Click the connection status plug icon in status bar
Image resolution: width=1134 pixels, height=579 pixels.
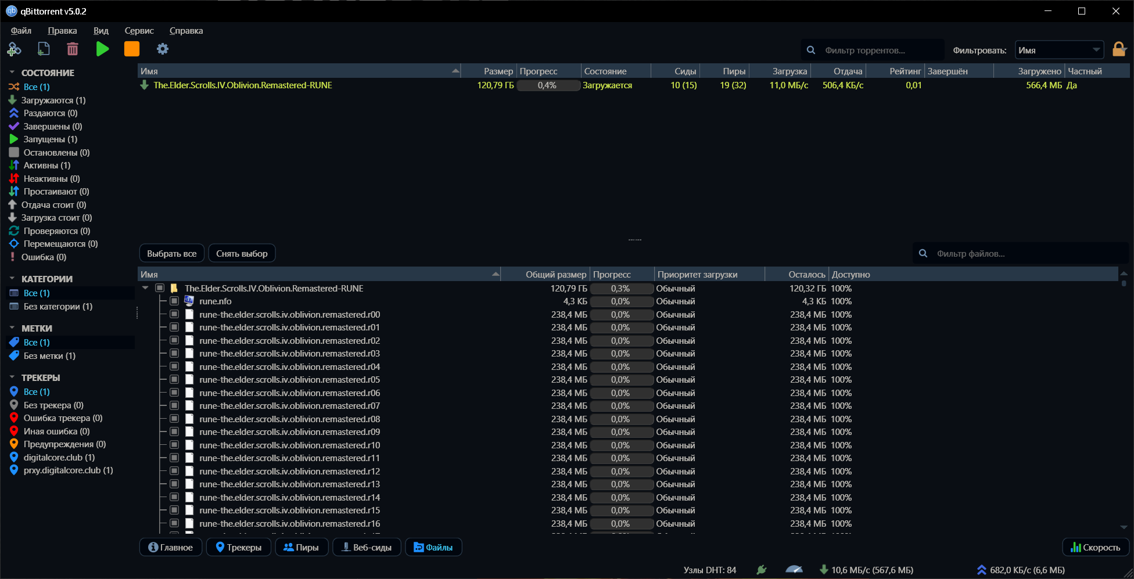(762, 570)
